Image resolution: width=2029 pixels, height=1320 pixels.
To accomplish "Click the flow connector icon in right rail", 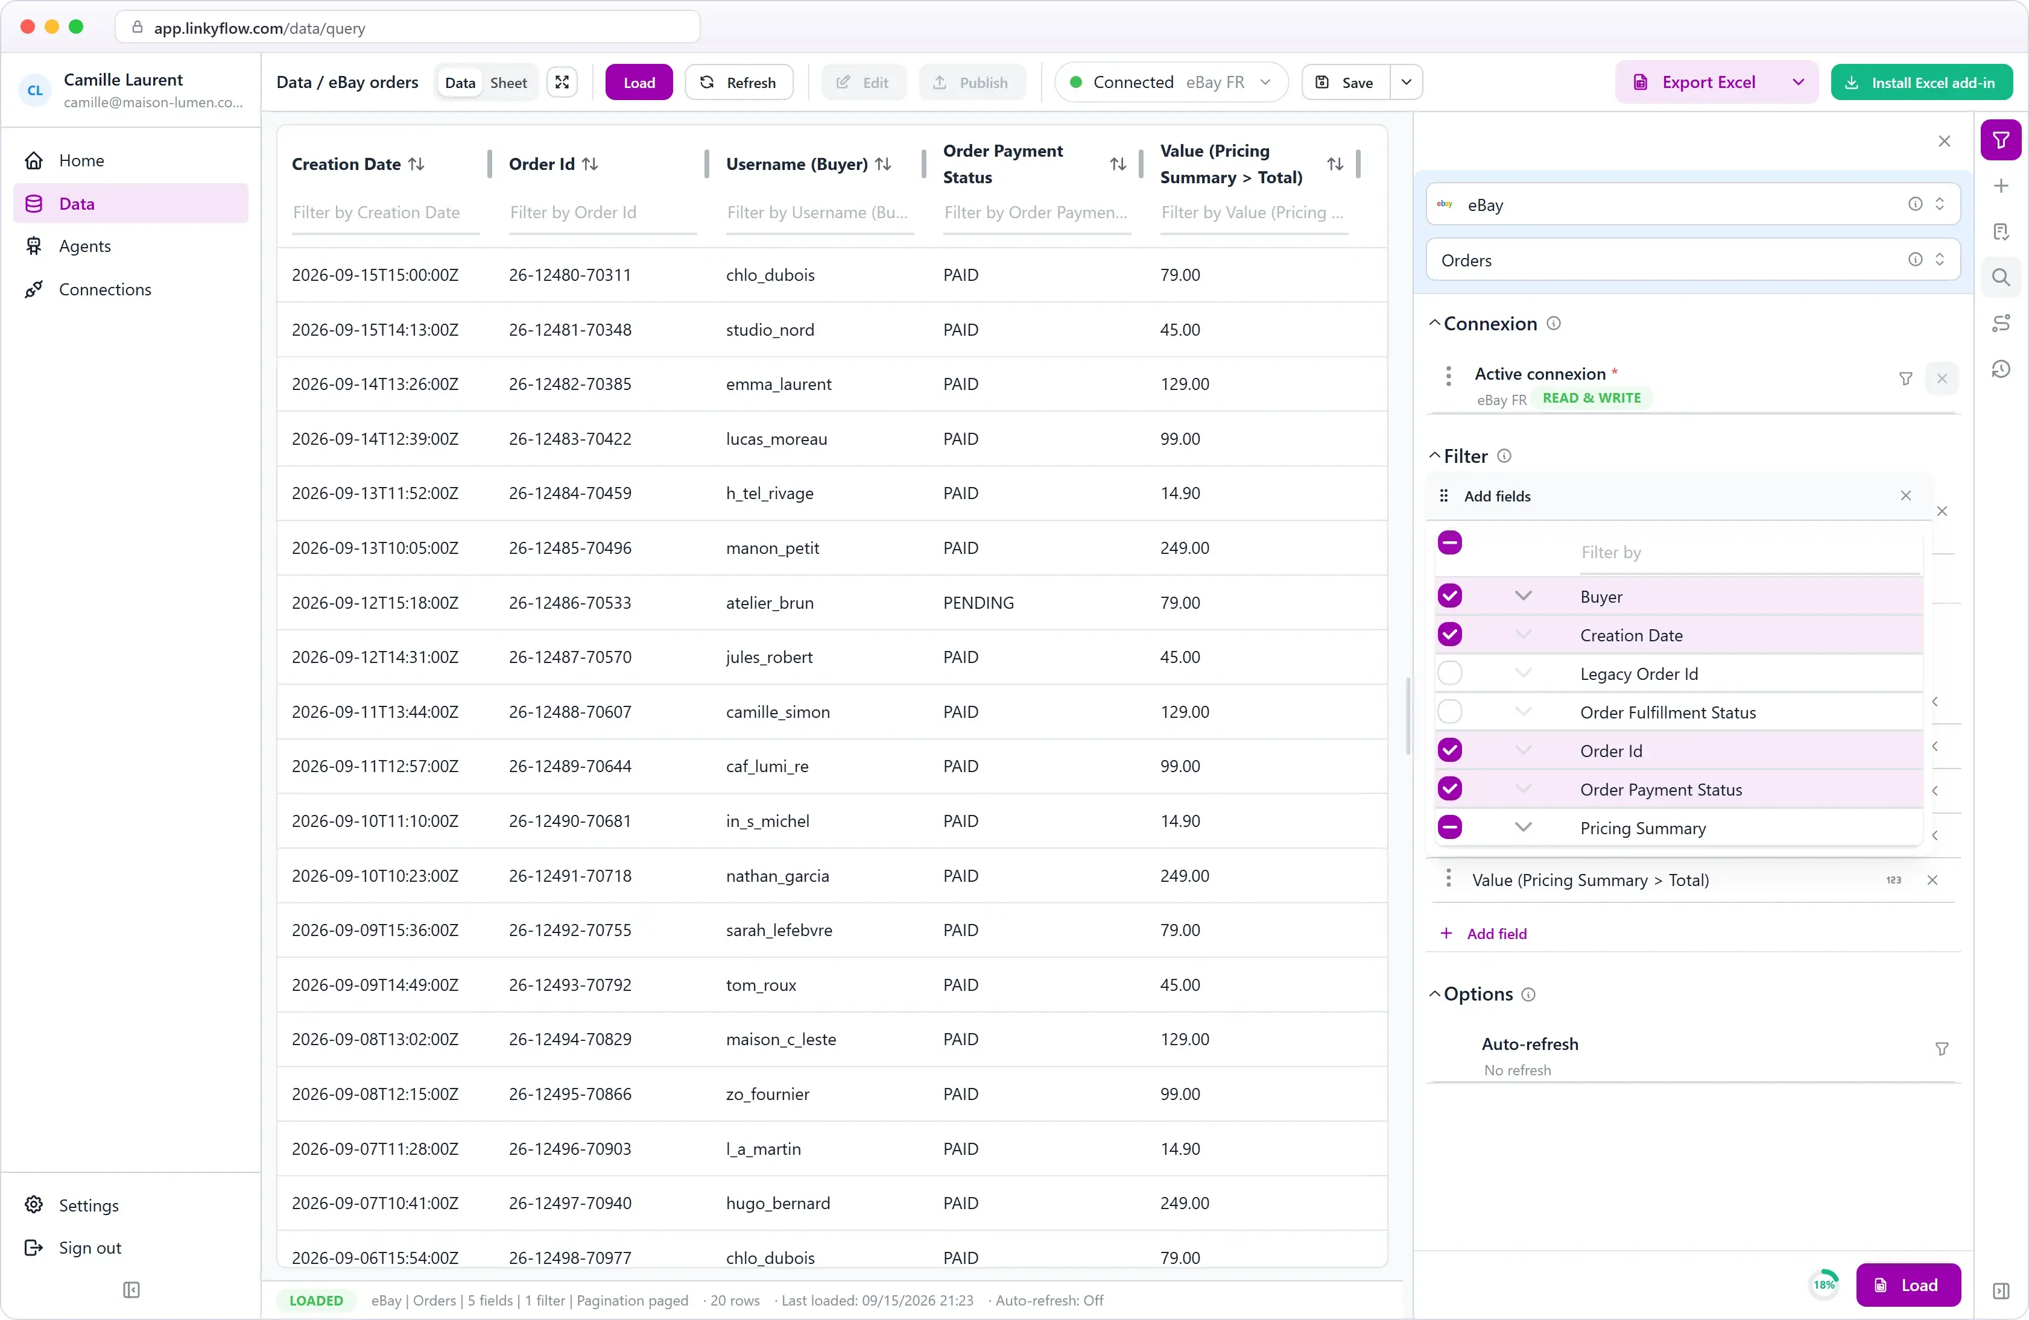I will pos(2001,323).
